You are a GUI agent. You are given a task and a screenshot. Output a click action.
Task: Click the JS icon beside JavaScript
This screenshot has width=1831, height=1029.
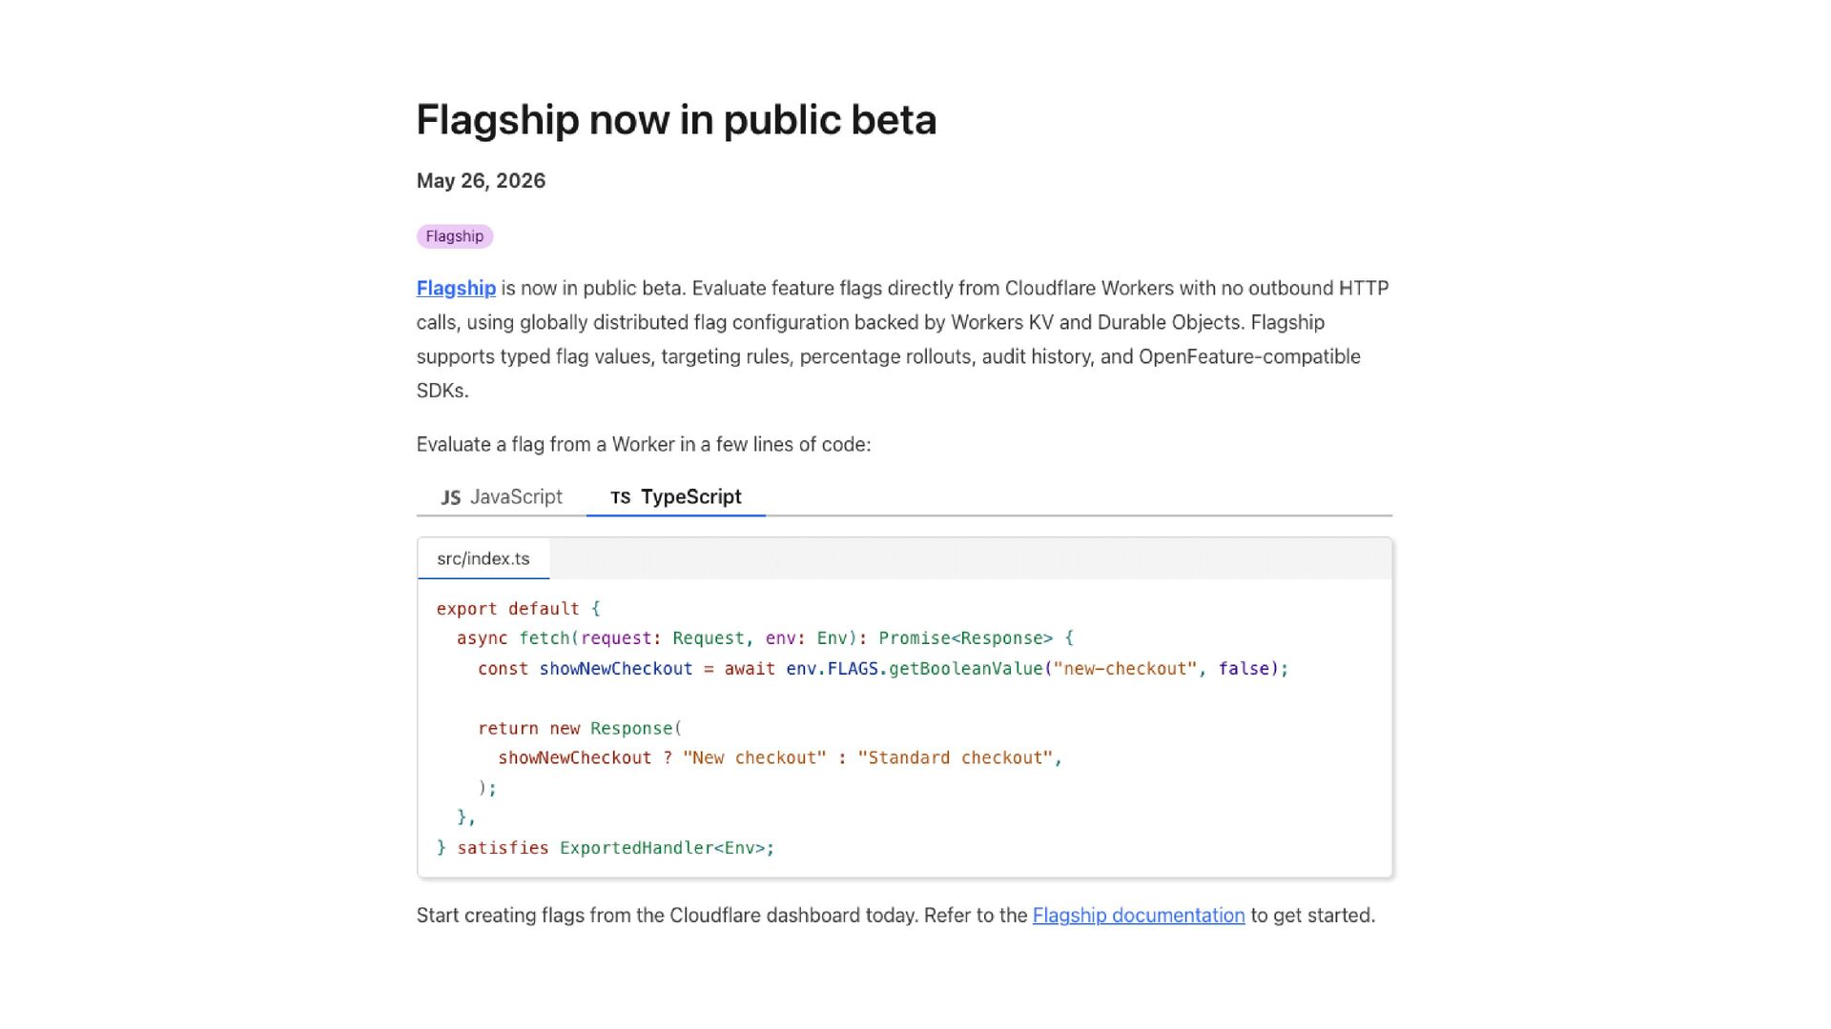451,497
